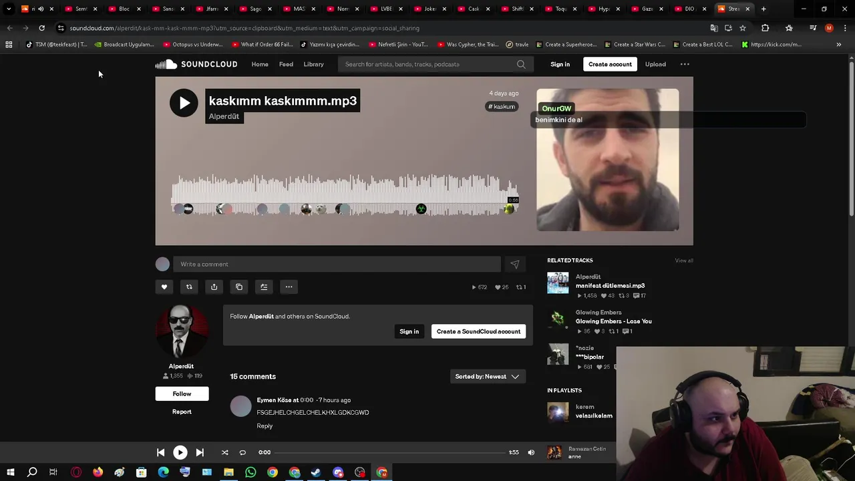Open the share icon below comment box
855x481 pixels.
(214, 287)
